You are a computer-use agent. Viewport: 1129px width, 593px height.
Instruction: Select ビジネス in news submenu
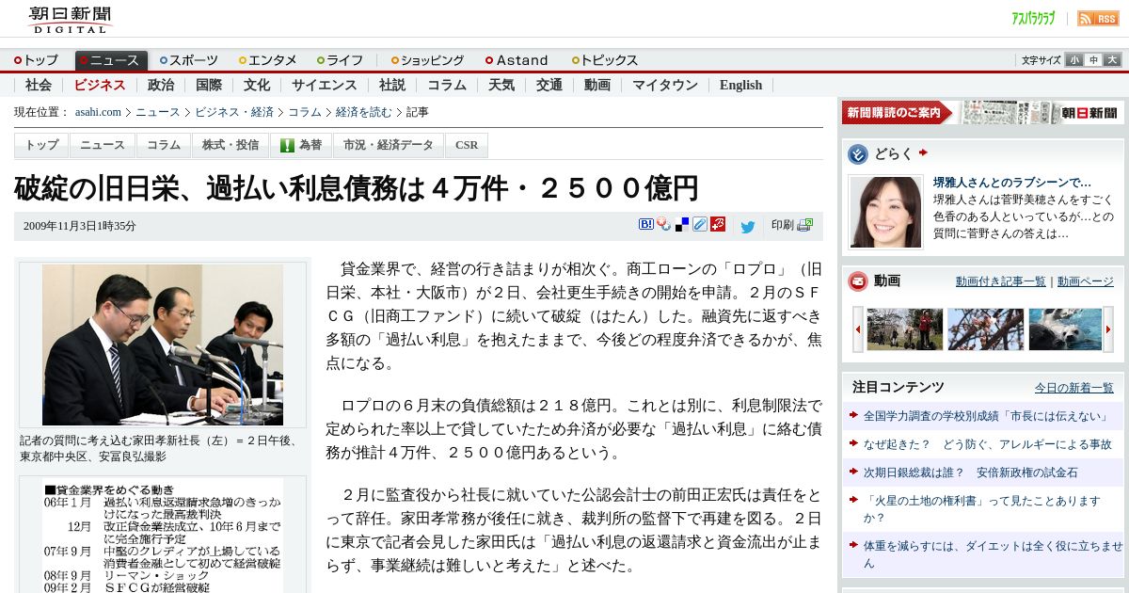tap(100, 85)
